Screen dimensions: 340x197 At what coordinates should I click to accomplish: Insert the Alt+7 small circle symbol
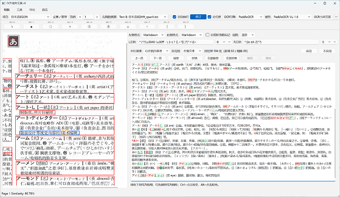[147, 27]
